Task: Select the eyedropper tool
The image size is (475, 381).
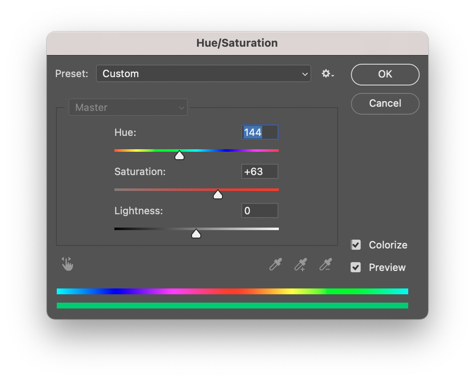Action: point(275,264)
